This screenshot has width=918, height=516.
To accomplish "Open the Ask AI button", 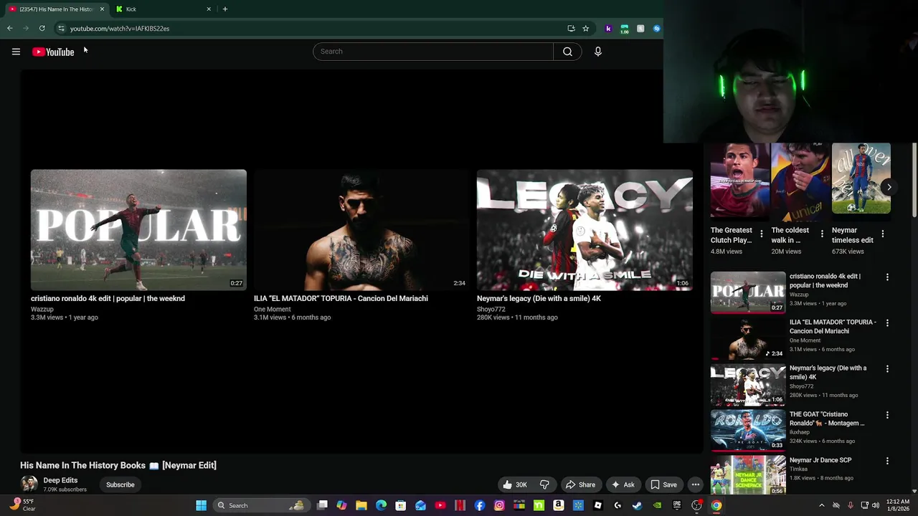I will [x=623, y=484].
